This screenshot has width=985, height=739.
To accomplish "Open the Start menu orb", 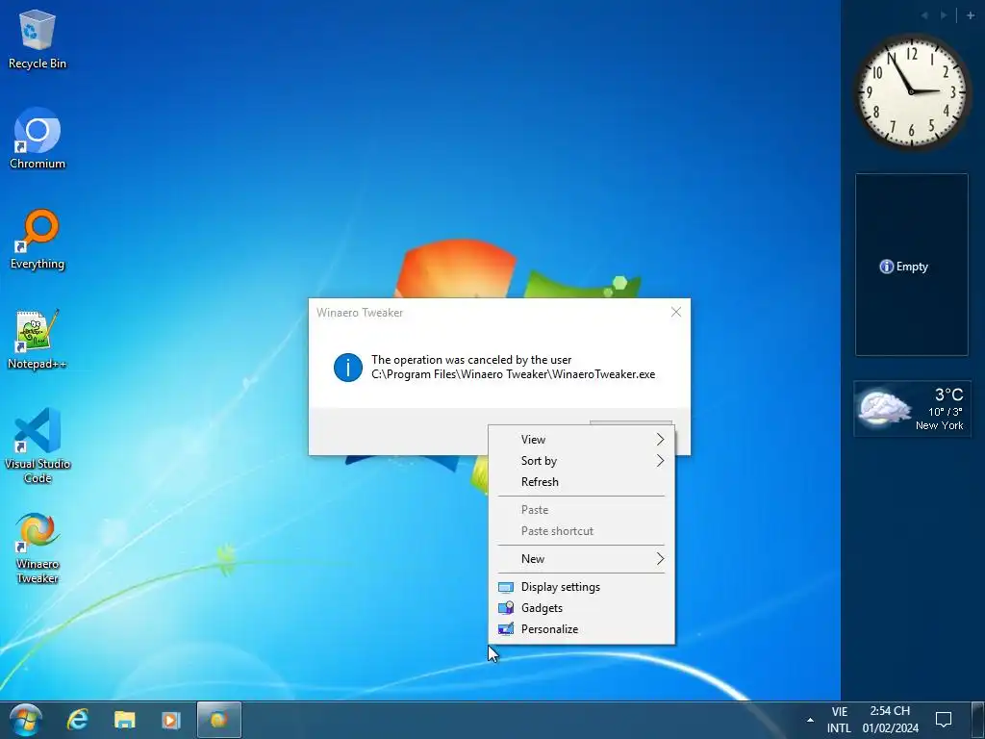I will [x=26, y=720].
